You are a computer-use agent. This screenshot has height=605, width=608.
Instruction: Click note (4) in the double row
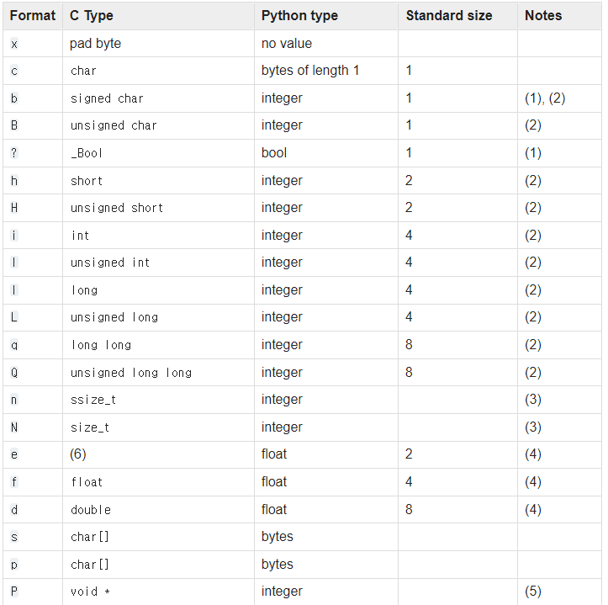[x=533, y=509]
